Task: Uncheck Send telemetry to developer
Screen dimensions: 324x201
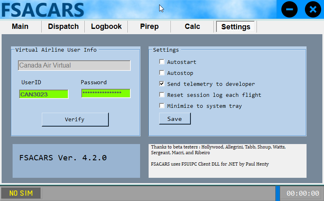Action: coord(162,84)
